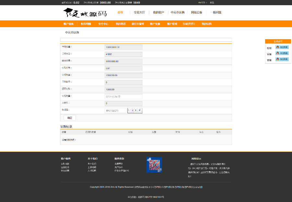Open 人才招聘 footer link
Viewport: 292px width, 202px height.
coord(92,171)
